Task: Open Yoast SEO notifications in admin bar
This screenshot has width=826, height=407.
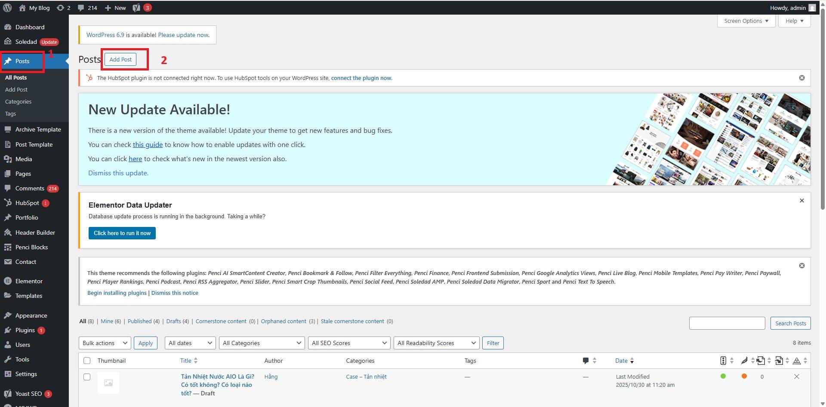Action: [x=142, y=8]
